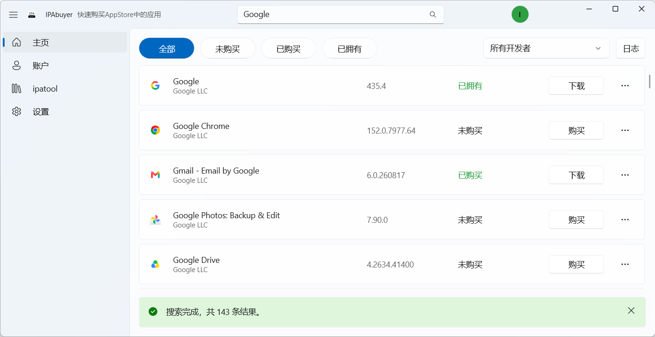Select the 全部 filter
Image resolution: width=655 pixels, height=337 pixels.
pyautogui.click(x=167, y=48)
